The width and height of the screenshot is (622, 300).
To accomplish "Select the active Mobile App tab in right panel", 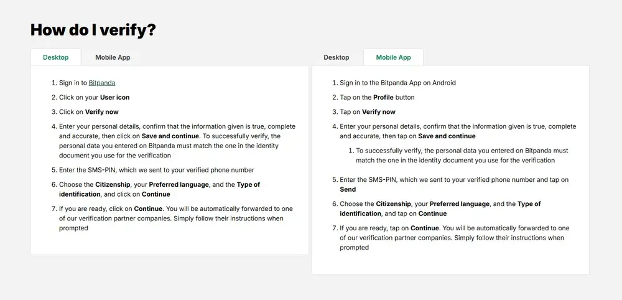I will tap(394, 57).
